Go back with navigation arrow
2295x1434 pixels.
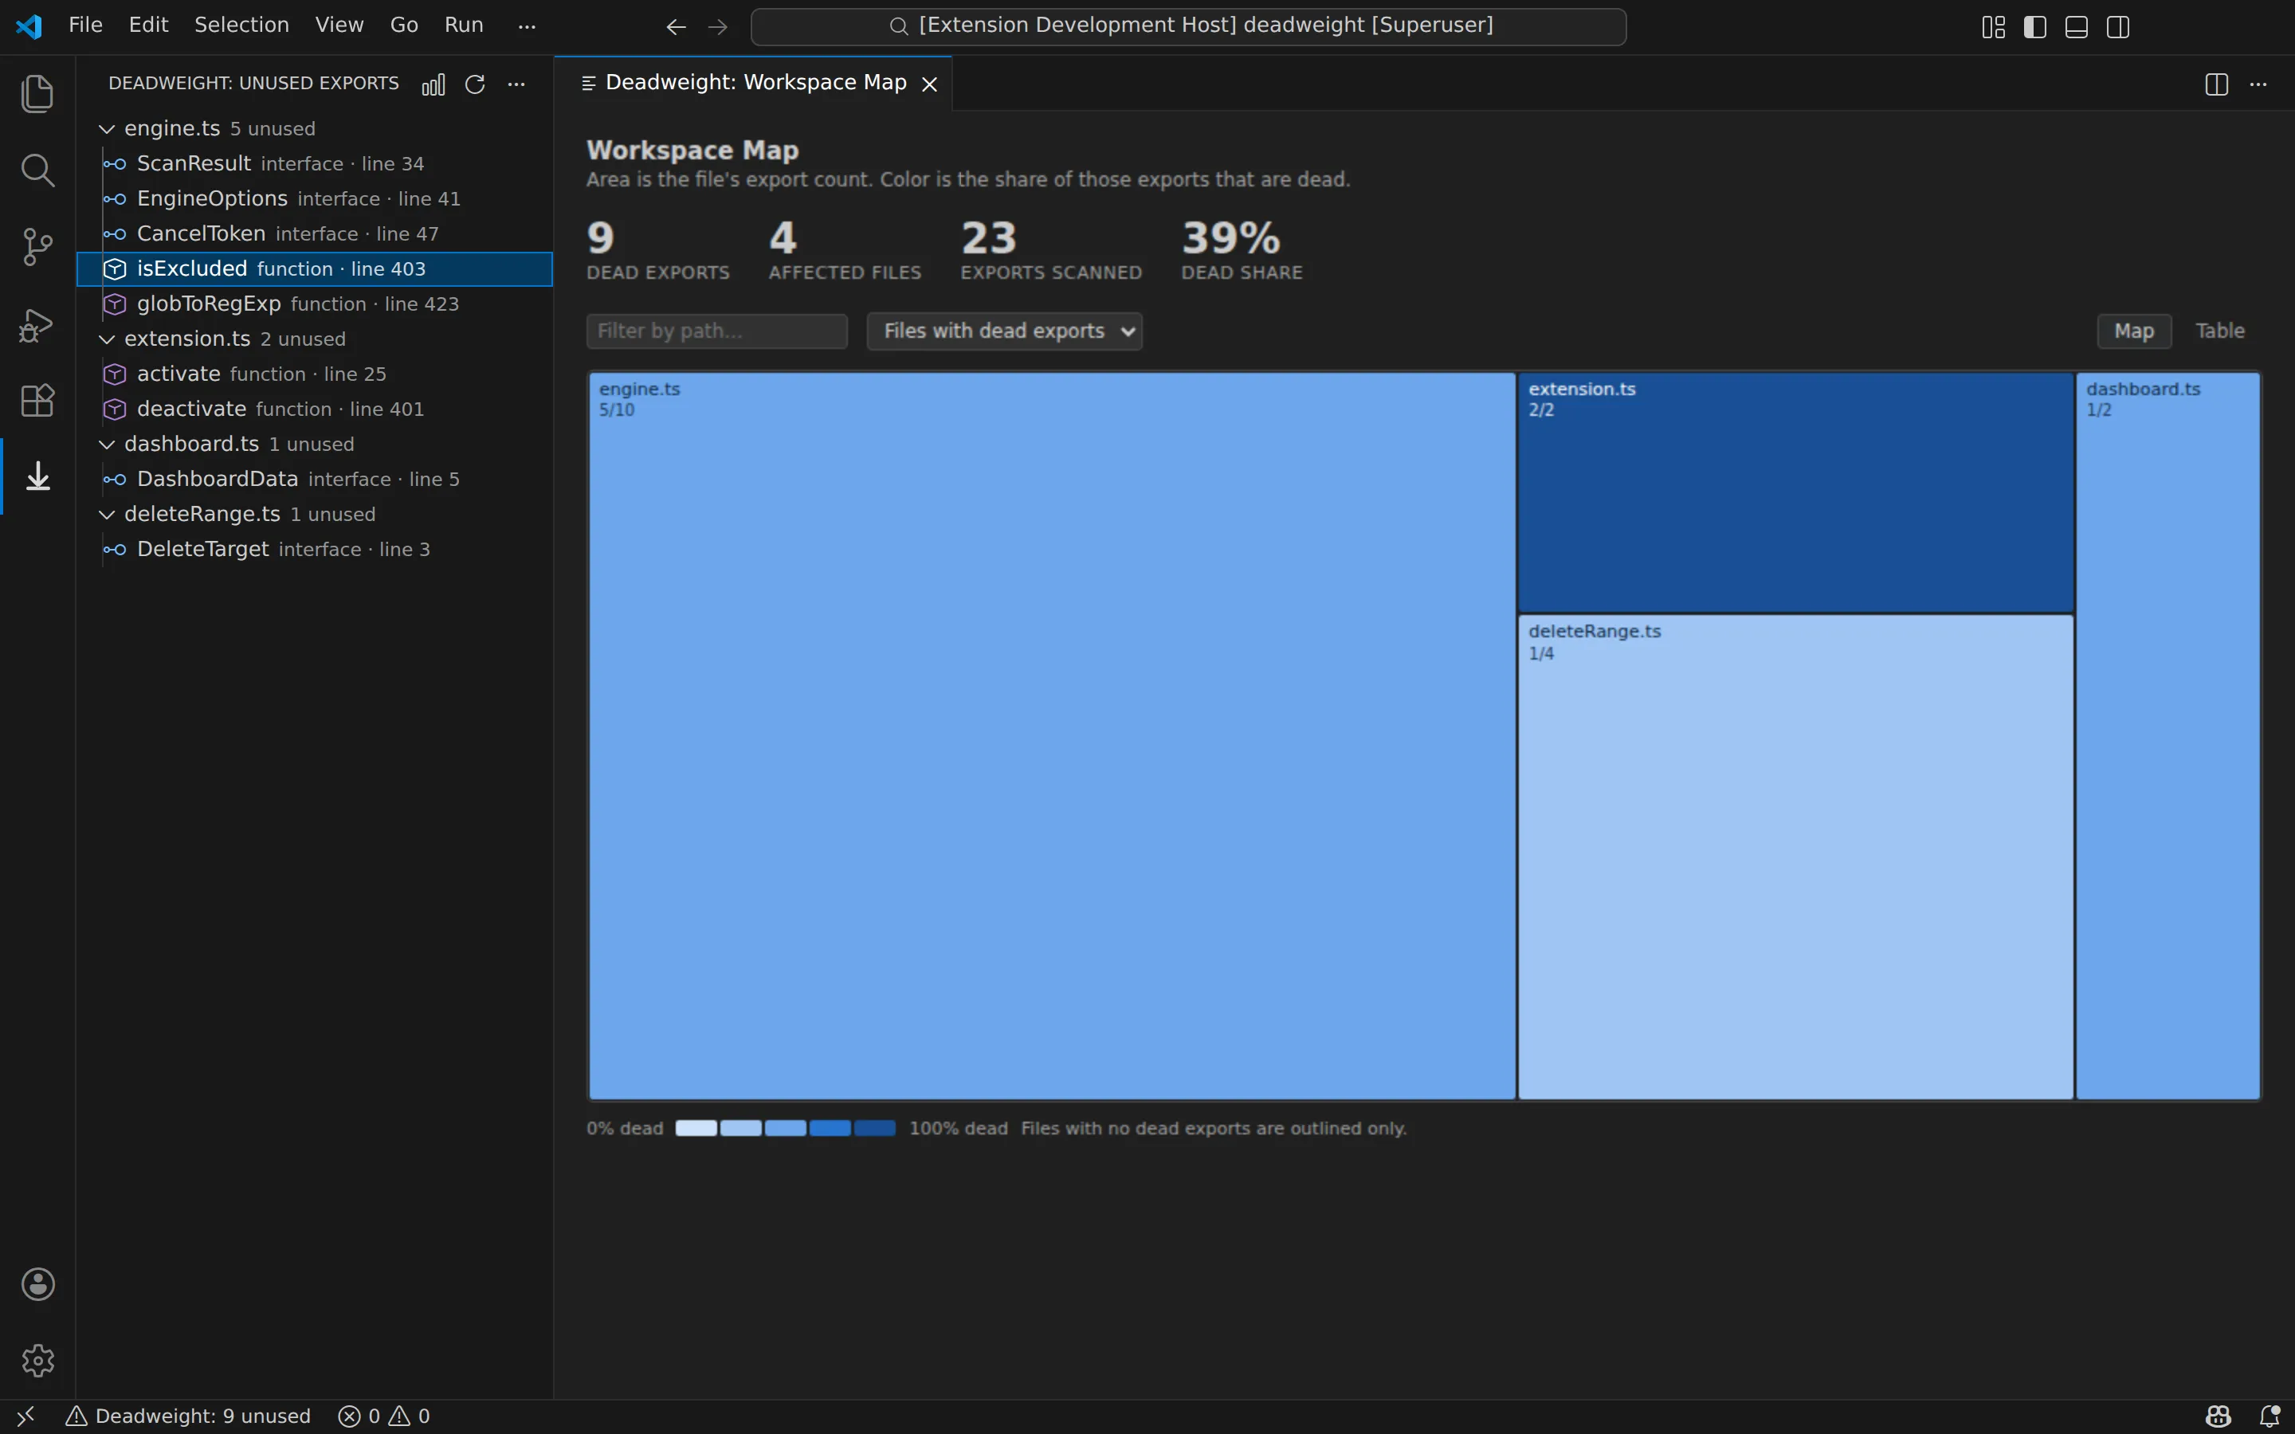[x=677, y=26]
